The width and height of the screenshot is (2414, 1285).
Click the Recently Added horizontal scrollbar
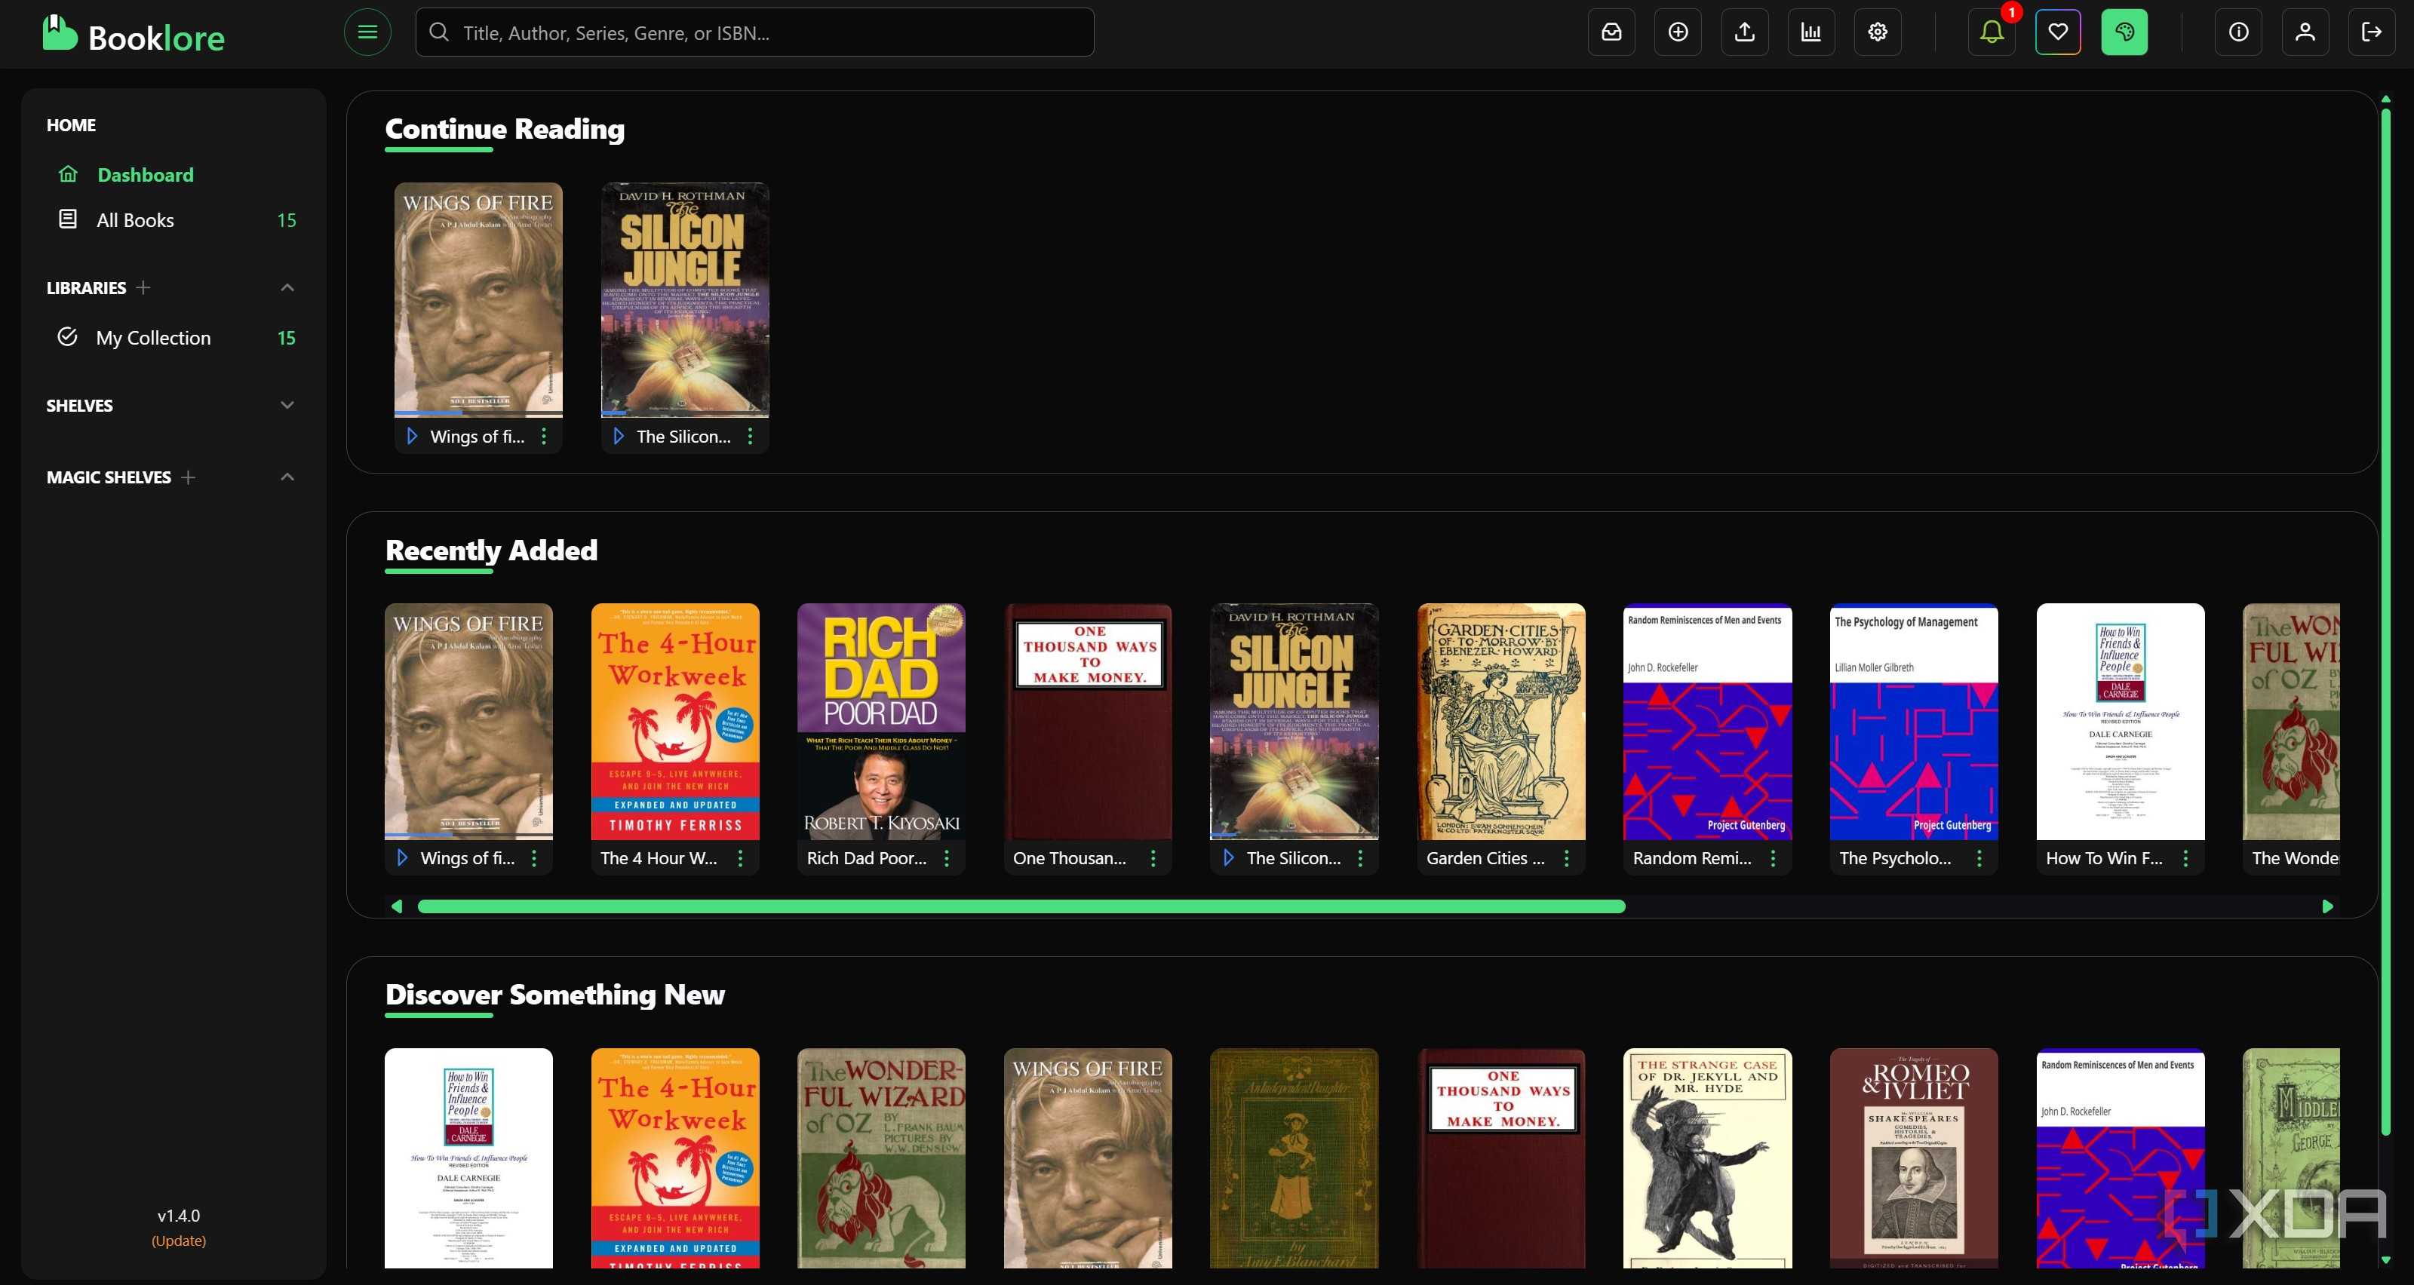point(1021,906)
